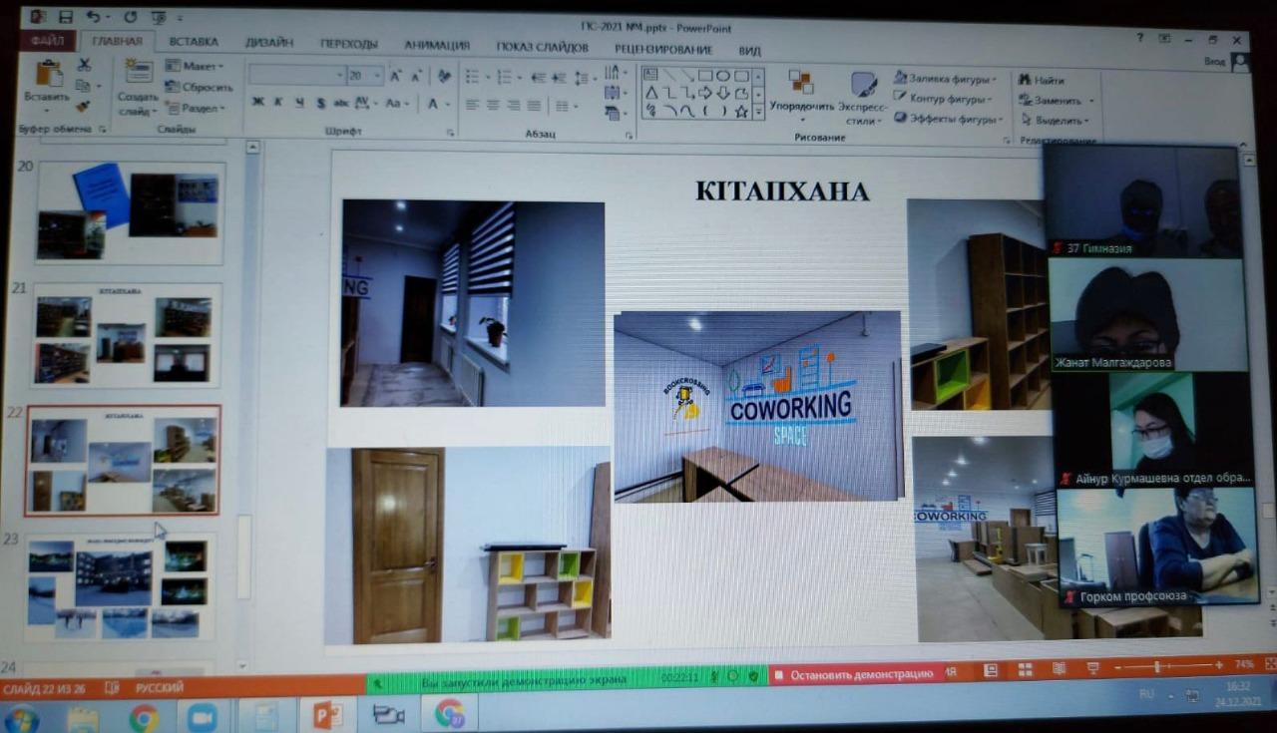
Task: Switch to the ВСТАВКА tab
Action: [x=194, y=42]
